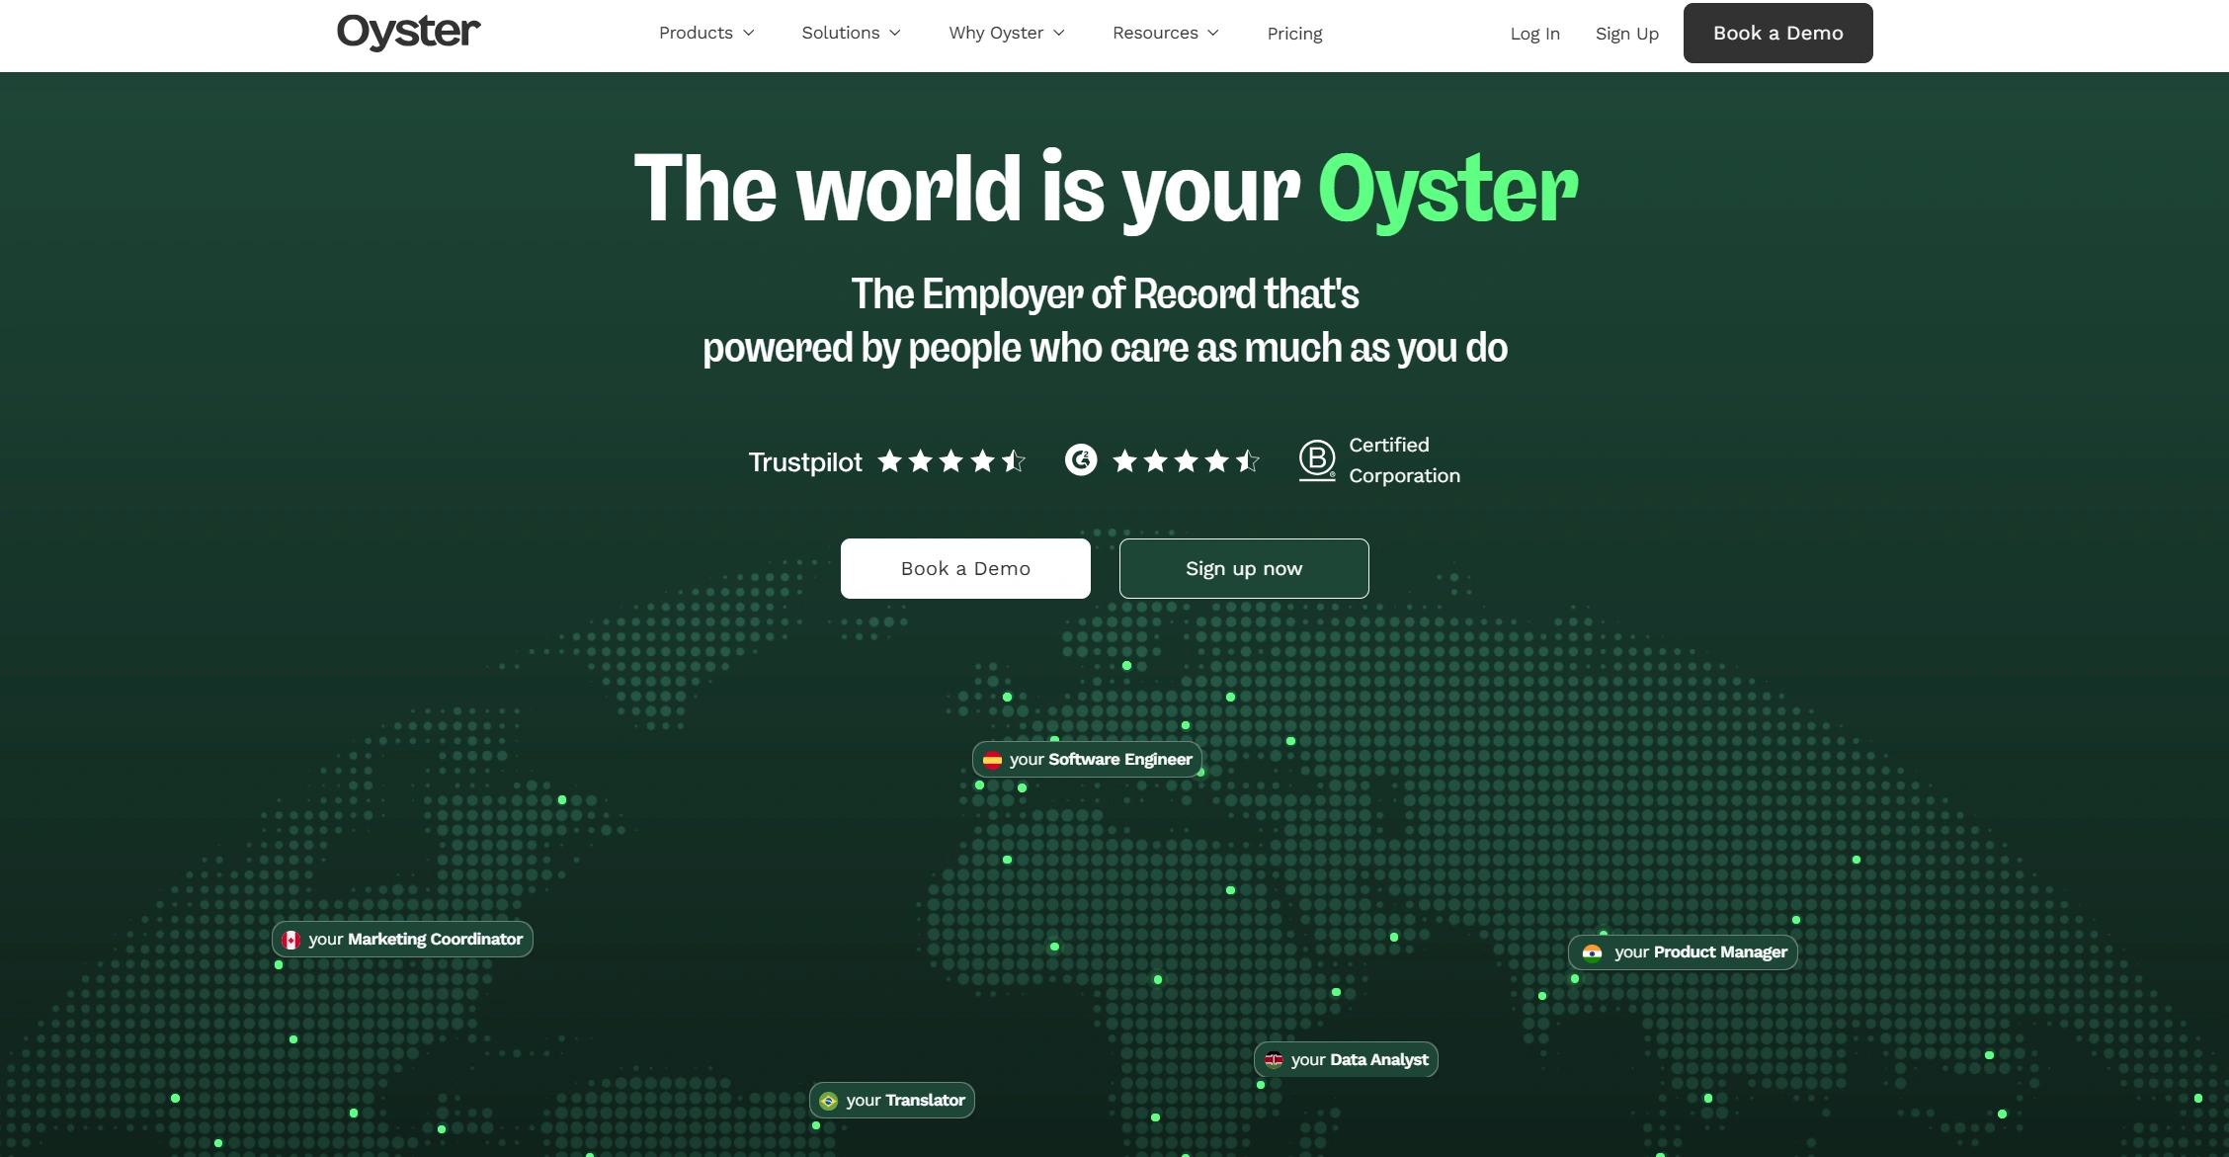The image size is (2229, 1157).
Task: Click the B Corp Certified Corporation icon
Action: click(1316, 459)
